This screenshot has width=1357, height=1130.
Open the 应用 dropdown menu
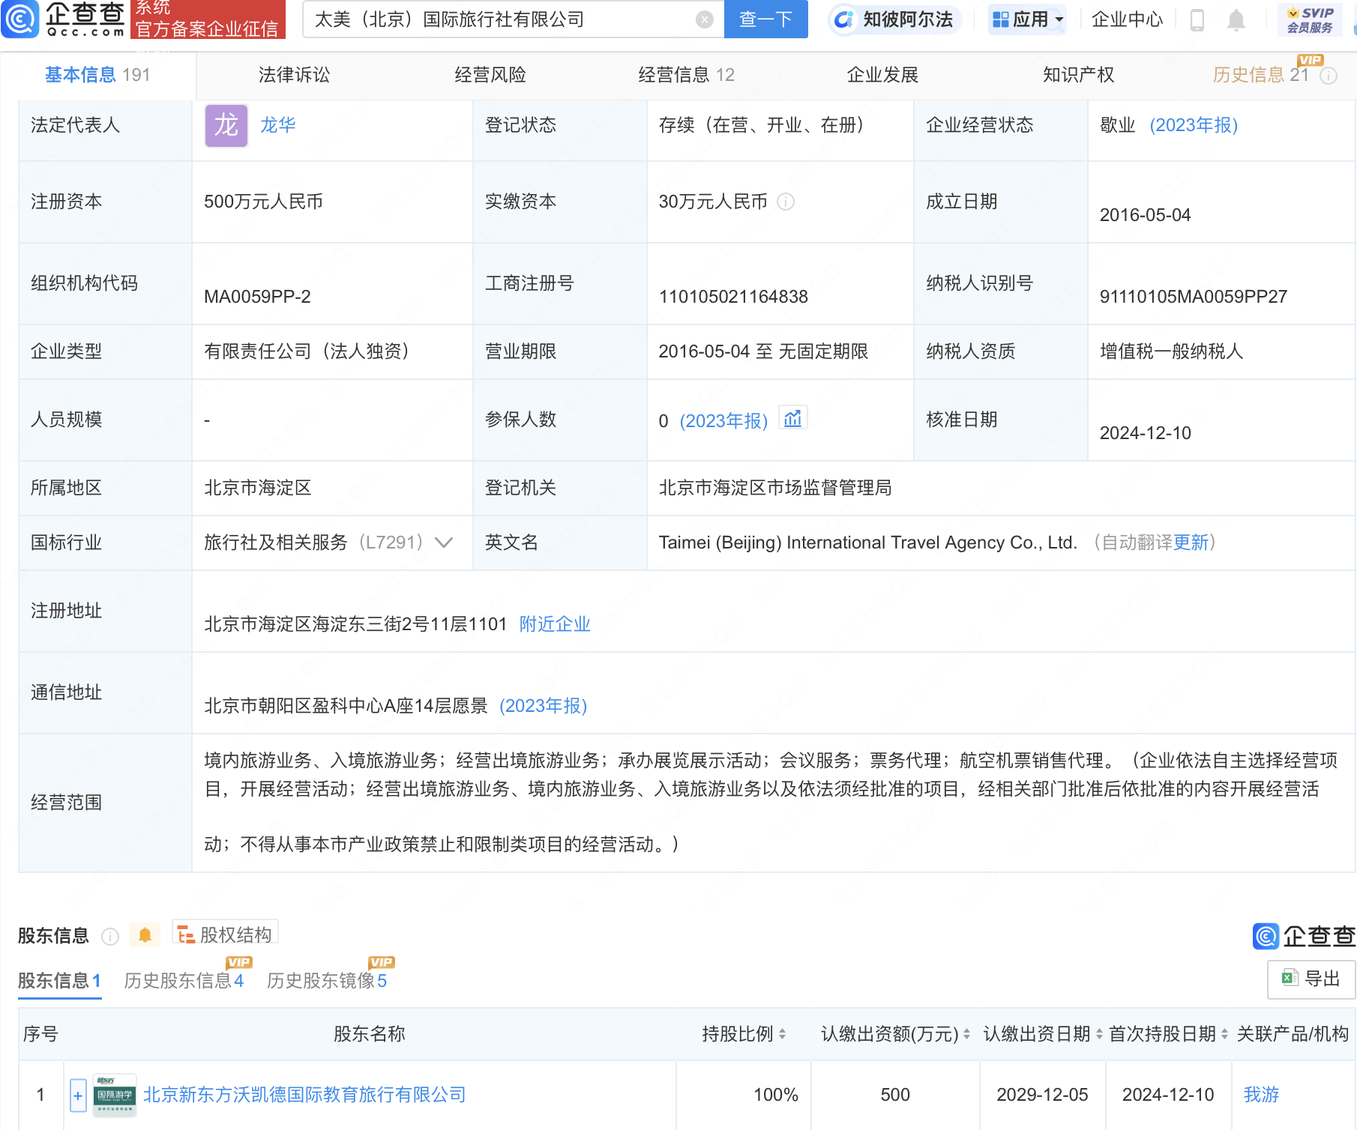click(x=1027, y=19)
